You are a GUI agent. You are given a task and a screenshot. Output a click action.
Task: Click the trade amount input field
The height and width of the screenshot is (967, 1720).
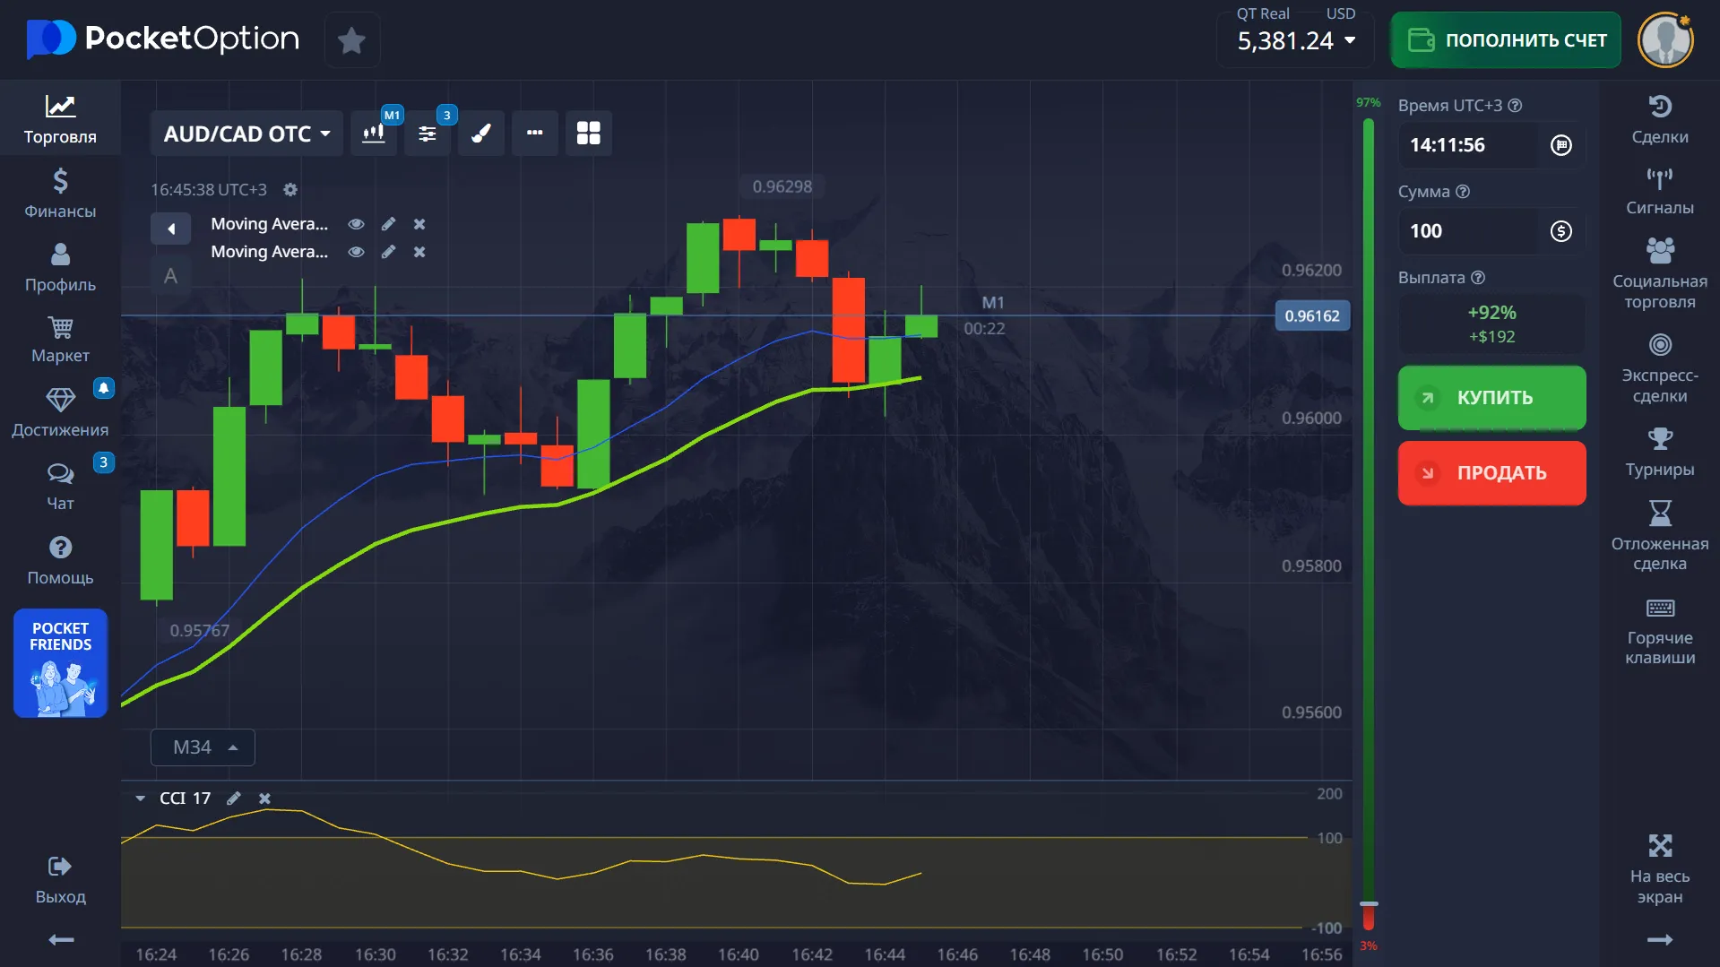tap(1470, 231)
